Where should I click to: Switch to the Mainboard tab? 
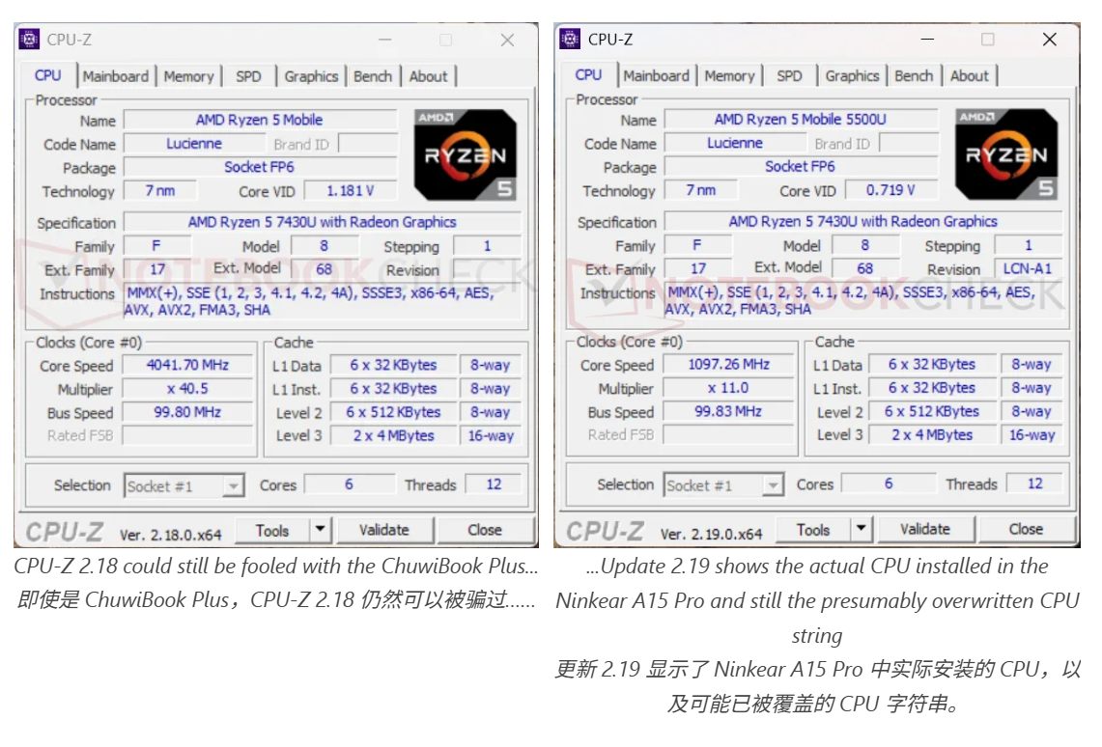click(x=116, y=75)
